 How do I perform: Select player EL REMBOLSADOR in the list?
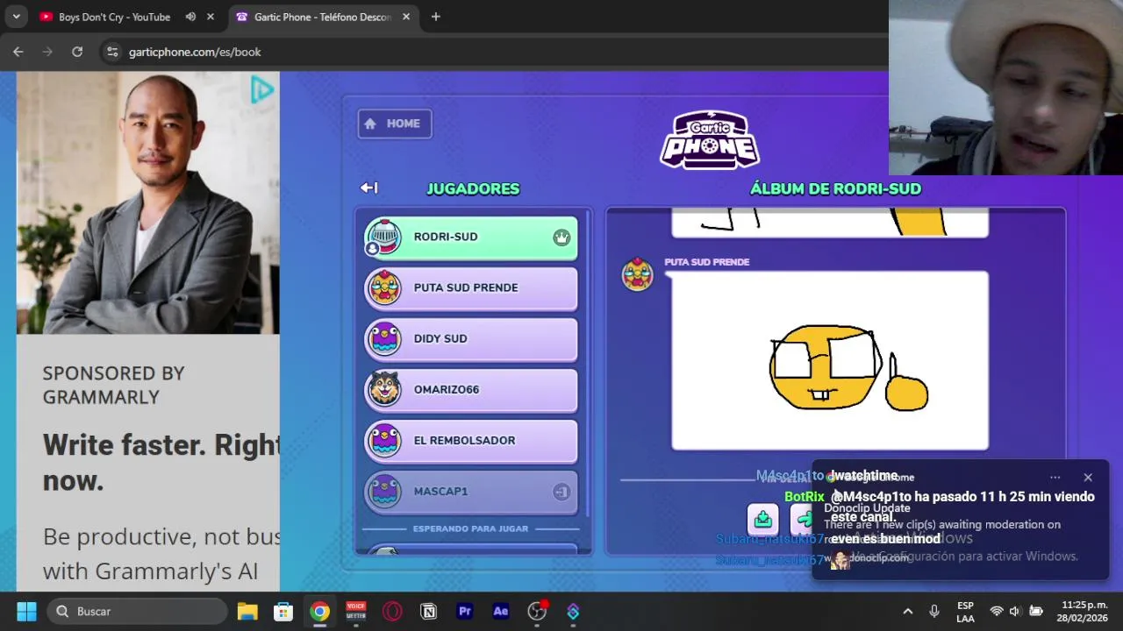tap(471, 441)
